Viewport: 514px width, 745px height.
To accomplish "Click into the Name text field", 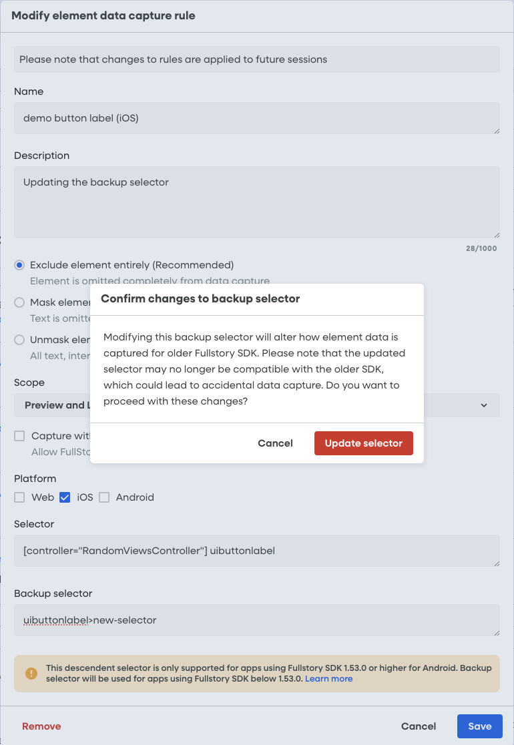I will [x=256, y=118].
